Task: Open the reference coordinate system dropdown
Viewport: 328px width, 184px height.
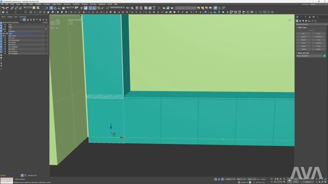Action: (x=70, y=8)
